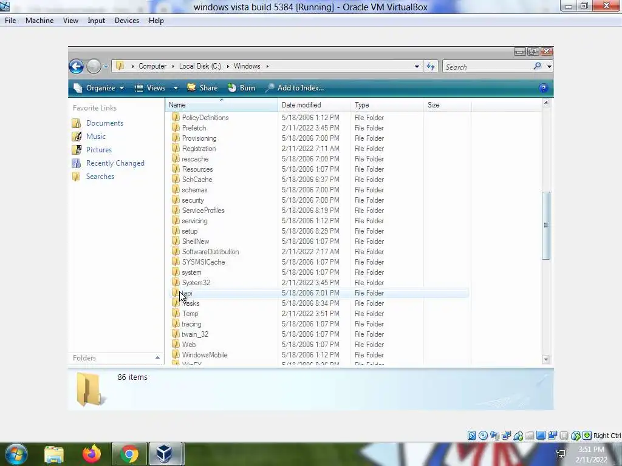Select the WindowsMobile folder name
Screen dimensions: 622x466
click(205, 354)
